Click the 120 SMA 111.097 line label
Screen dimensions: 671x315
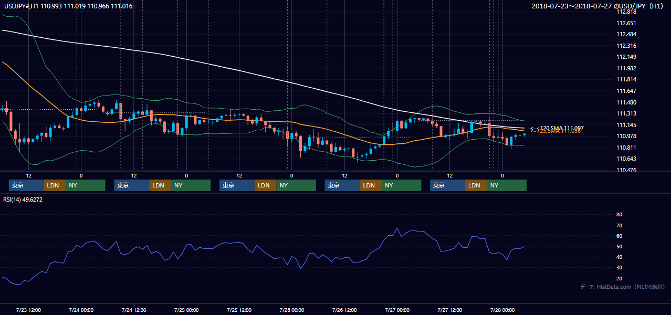click(x=557, y=128)
